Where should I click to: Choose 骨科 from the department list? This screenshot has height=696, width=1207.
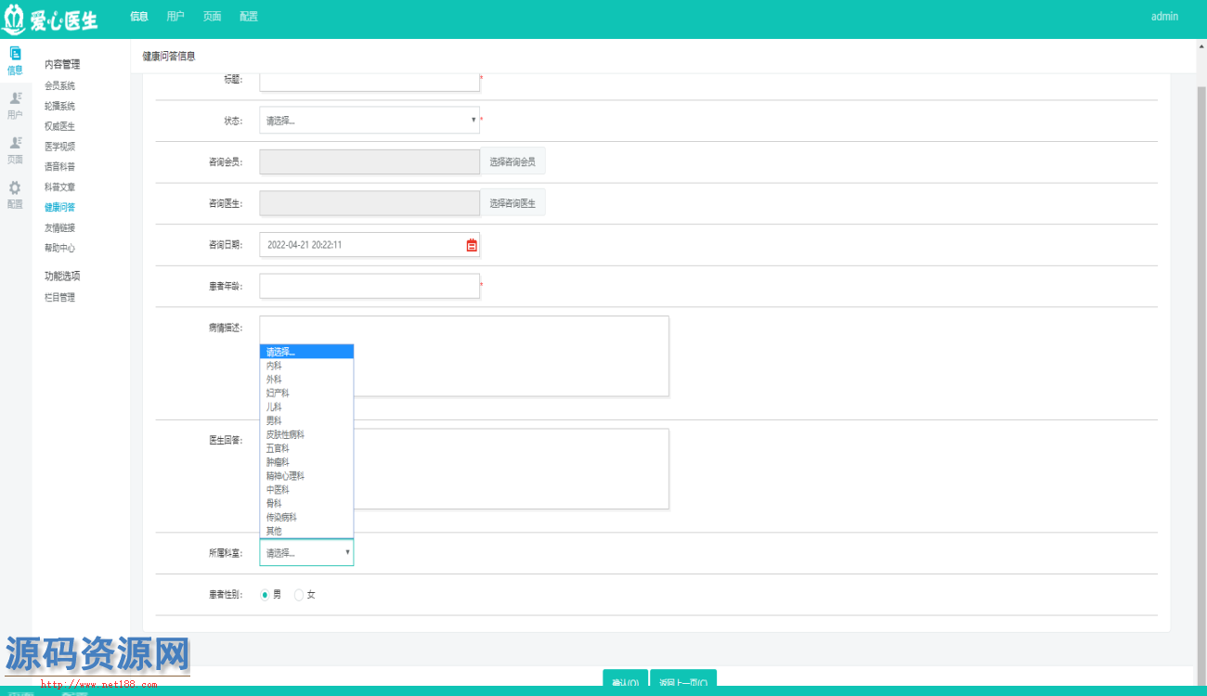pyautogui.click(x=306, y=503)
